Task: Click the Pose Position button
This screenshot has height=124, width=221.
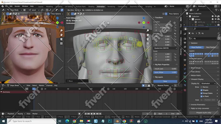Action: pyautogui.click(x=196, y=47)
